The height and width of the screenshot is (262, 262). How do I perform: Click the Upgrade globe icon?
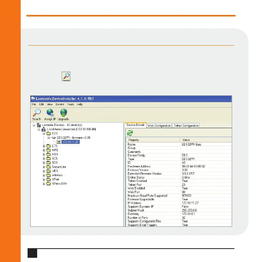64,113
